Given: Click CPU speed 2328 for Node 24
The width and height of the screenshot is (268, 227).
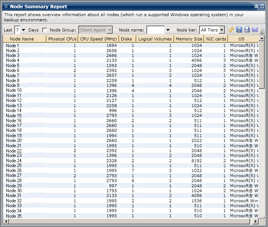Looking at the screenshot, I should [x=112, y=161].
